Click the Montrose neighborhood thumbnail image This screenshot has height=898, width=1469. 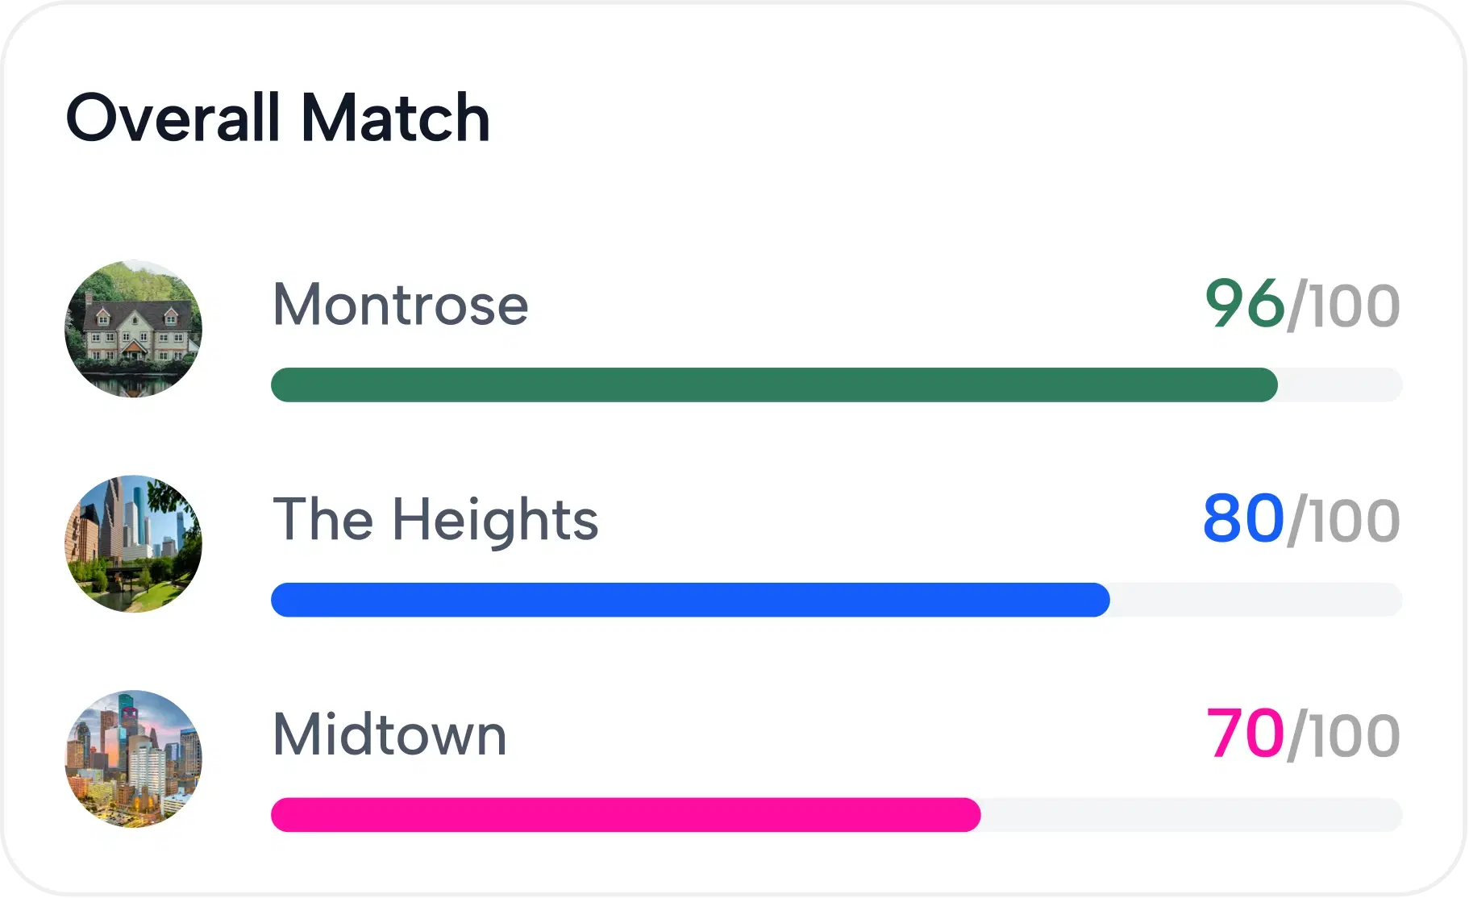tap(135, 329)
